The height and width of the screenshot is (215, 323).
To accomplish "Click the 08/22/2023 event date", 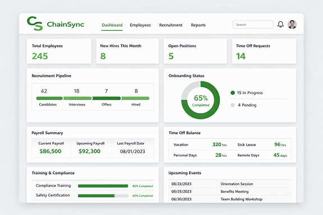I will tap(181, 184).
